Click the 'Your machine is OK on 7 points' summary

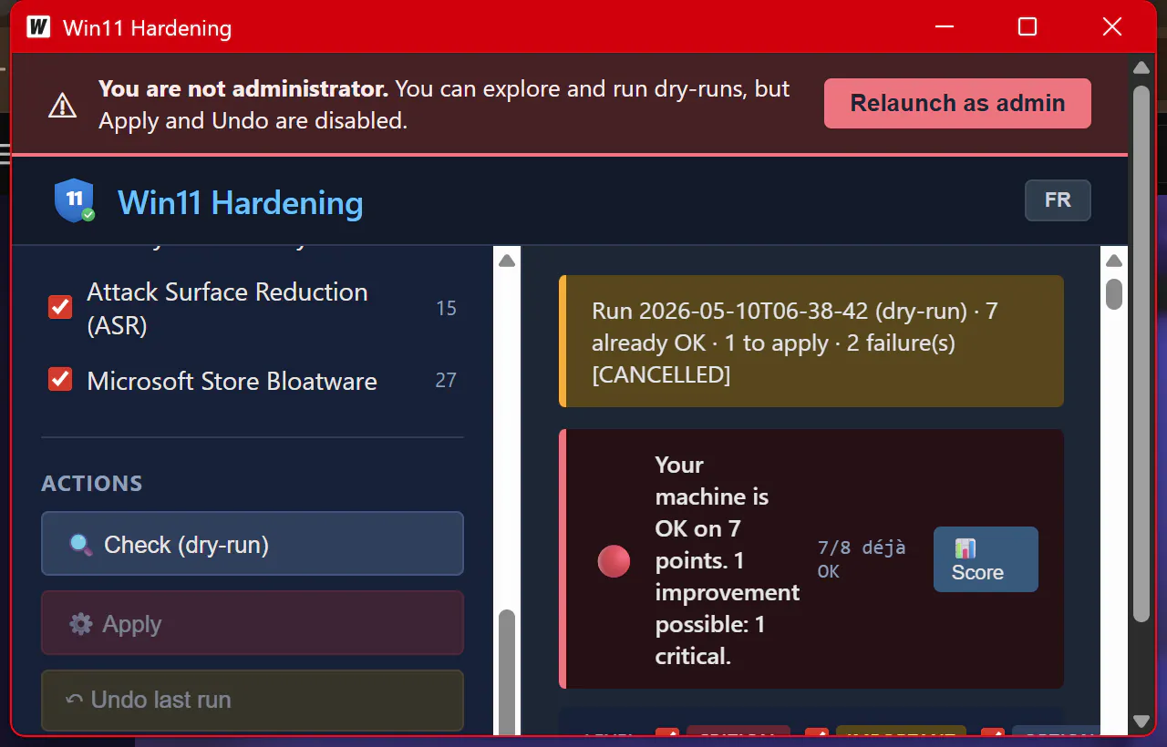click(727, 560)
